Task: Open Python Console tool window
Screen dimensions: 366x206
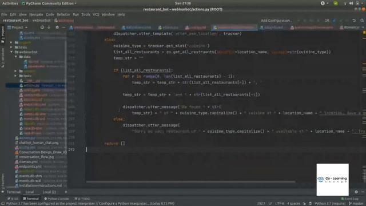Action: point(56,199)
